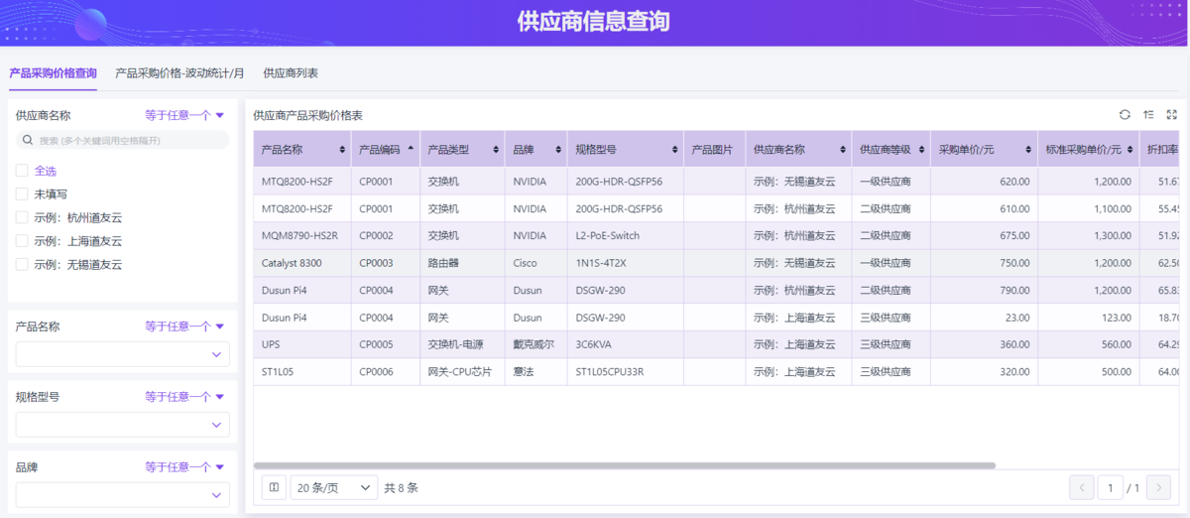Open the 供应商列表 tab
1190x518 pixels.
click(291, 73)
